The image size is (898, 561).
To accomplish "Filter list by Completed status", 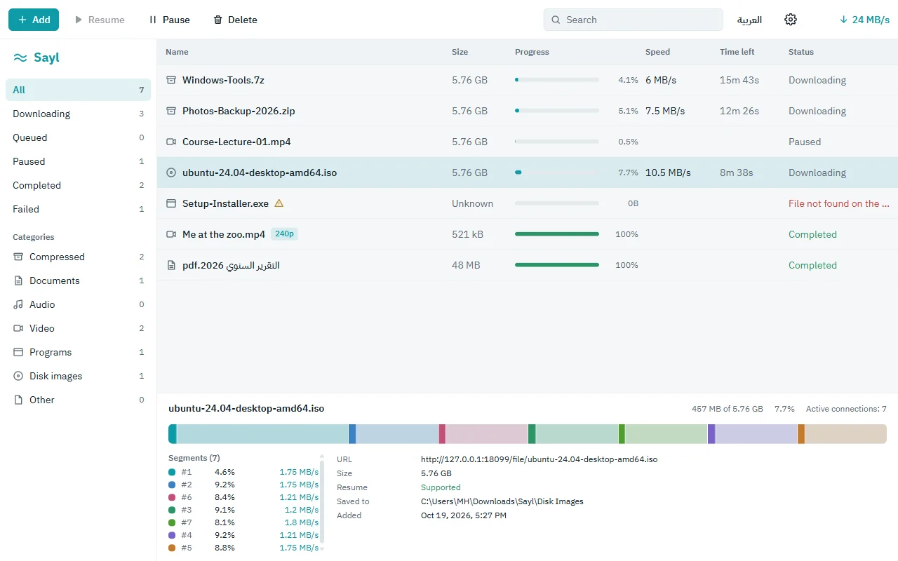I will click(78, 185).
